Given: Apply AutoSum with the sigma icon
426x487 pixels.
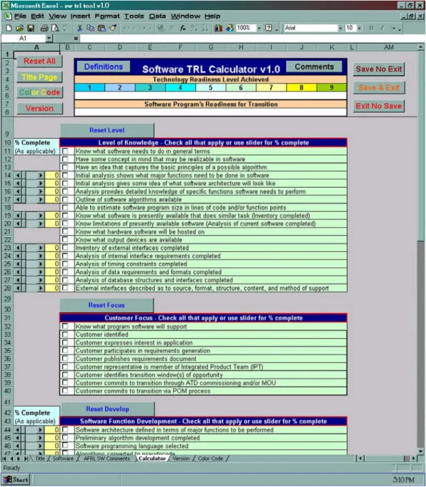Looking at the screenshot, I should [x=172, y=28].
